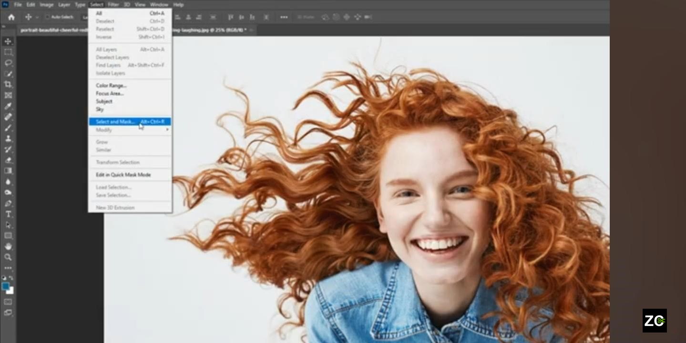The width and height of the screenshot is (686, 343).
Task: Choose Focus Area from Select menu
Action: (x=110, y=93)
